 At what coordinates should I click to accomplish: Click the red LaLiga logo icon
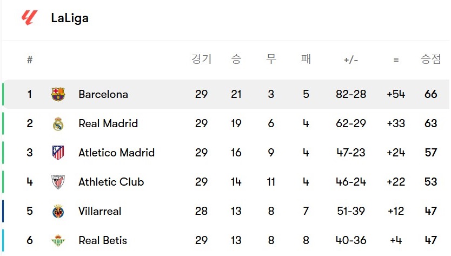[x=29, y=18]
